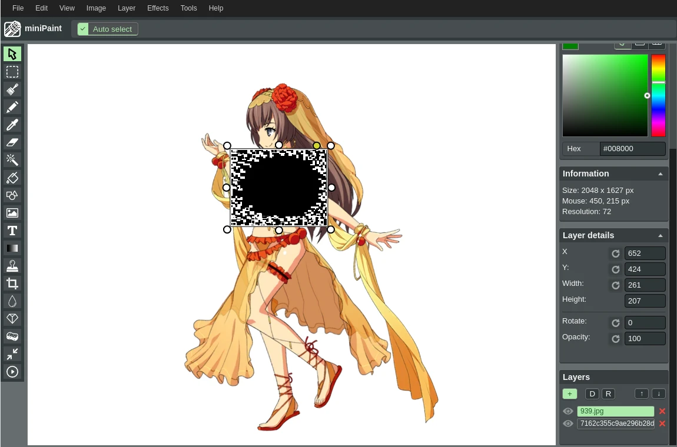Activate the Pencil tool
The image size is (677, 447).
(12, 107)
